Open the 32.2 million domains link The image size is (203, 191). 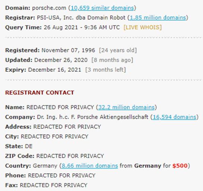pos(127,107)
